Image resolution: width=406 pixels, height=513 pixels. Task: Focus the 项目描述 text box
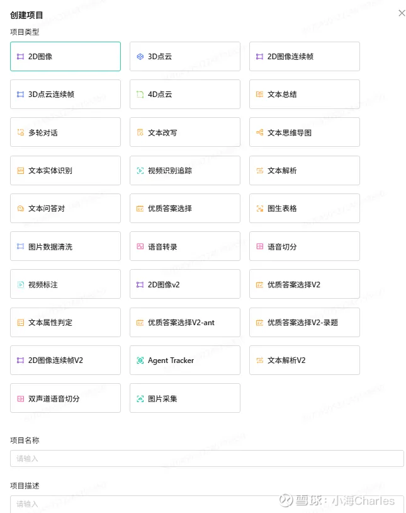pyautogui.click(x=206, y=504)
